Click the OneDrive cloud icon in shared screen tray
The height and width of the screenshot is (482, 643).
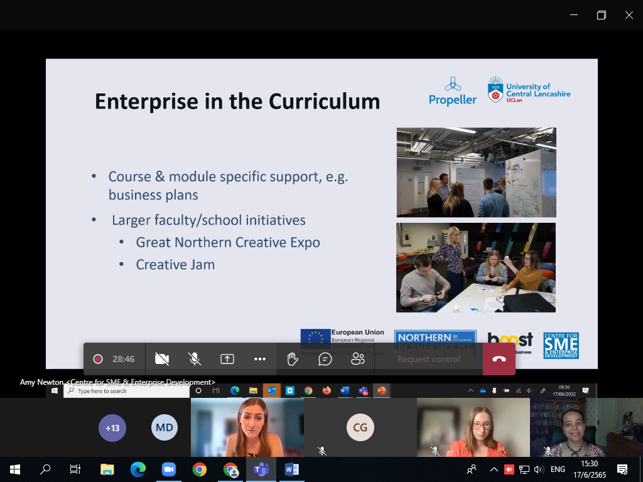point(483,391)
